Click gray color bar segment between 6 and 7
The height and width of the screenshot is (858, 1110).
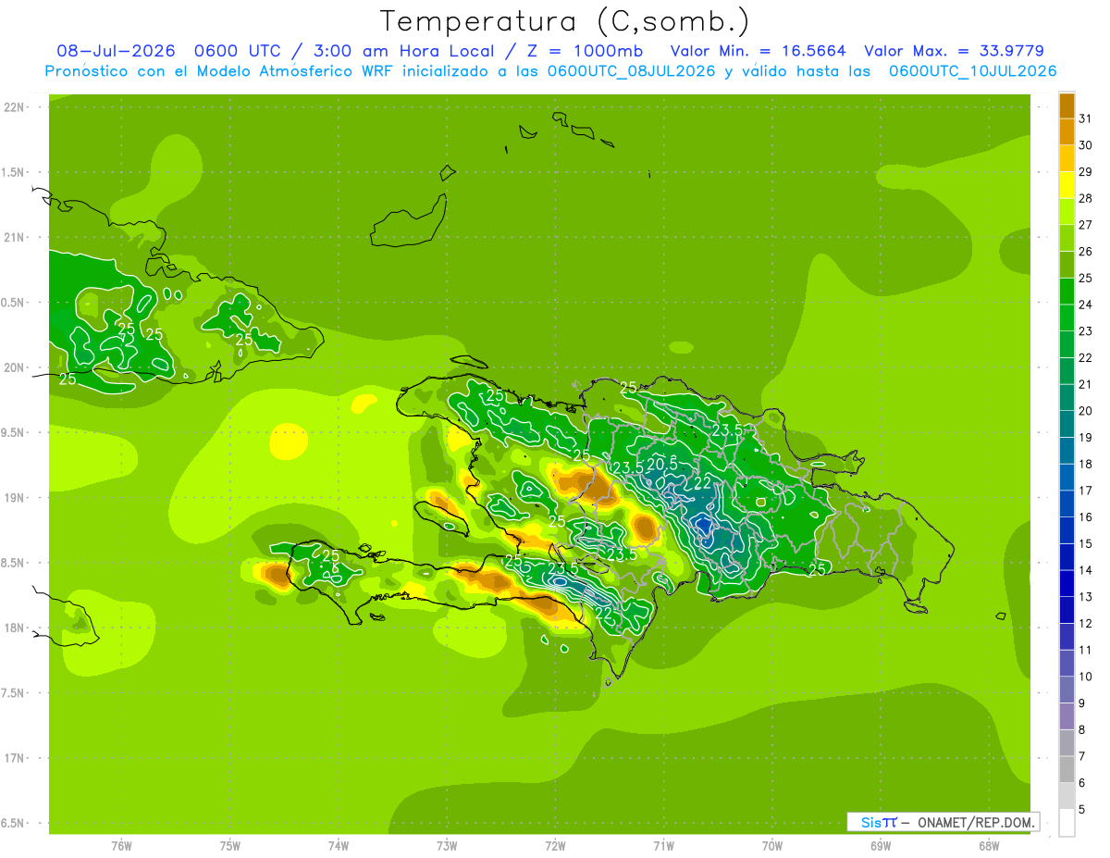coord(1067,769)
